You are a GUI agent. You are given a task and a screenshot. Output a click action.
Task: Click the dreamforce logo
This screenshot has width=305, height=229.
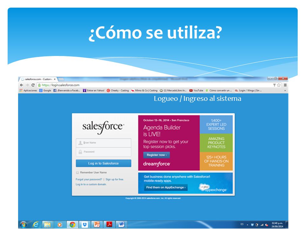(157, 164)
